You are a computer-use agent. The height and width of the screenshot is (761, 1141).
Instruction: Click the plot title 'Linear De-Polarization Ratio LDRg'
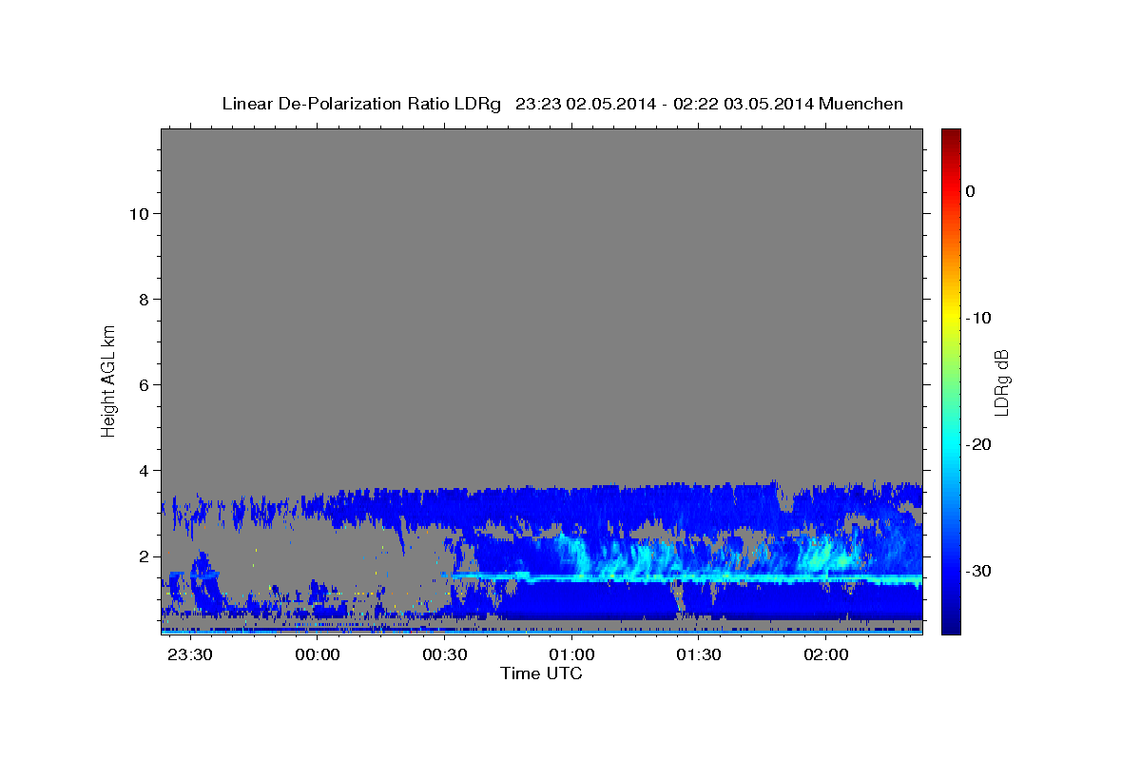[360, 104]
